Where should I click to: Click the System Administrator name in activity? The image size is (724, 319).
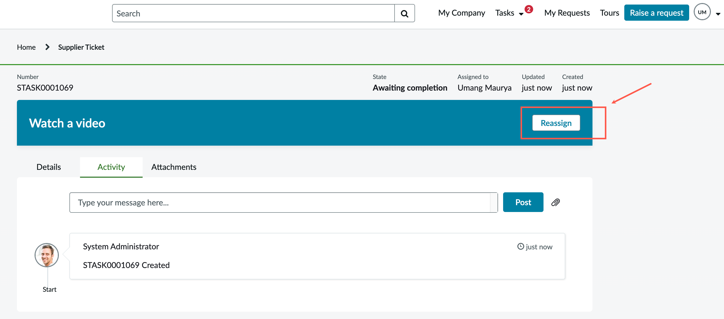click(x=121, y=246)
